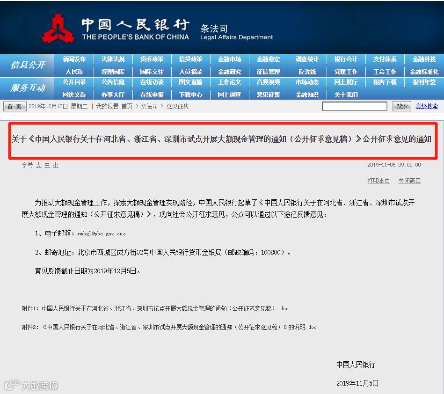Go to 市场动态 page
The width and height of the screenshot is (444, 394).
point(307,82)
